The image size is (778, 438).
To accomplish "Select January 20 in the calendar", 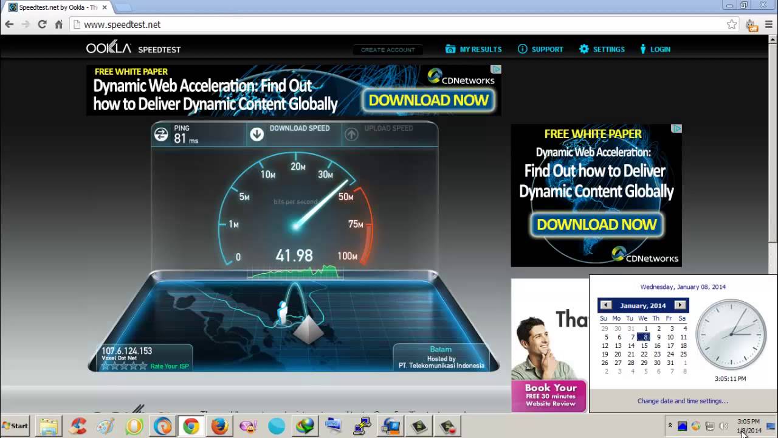I will [x=618, y=354].
